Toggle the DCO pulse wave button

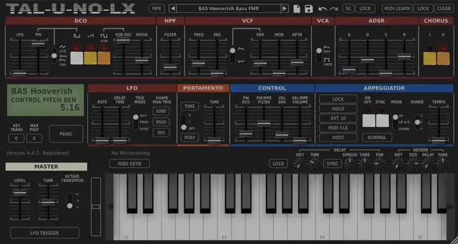[77, 58]
